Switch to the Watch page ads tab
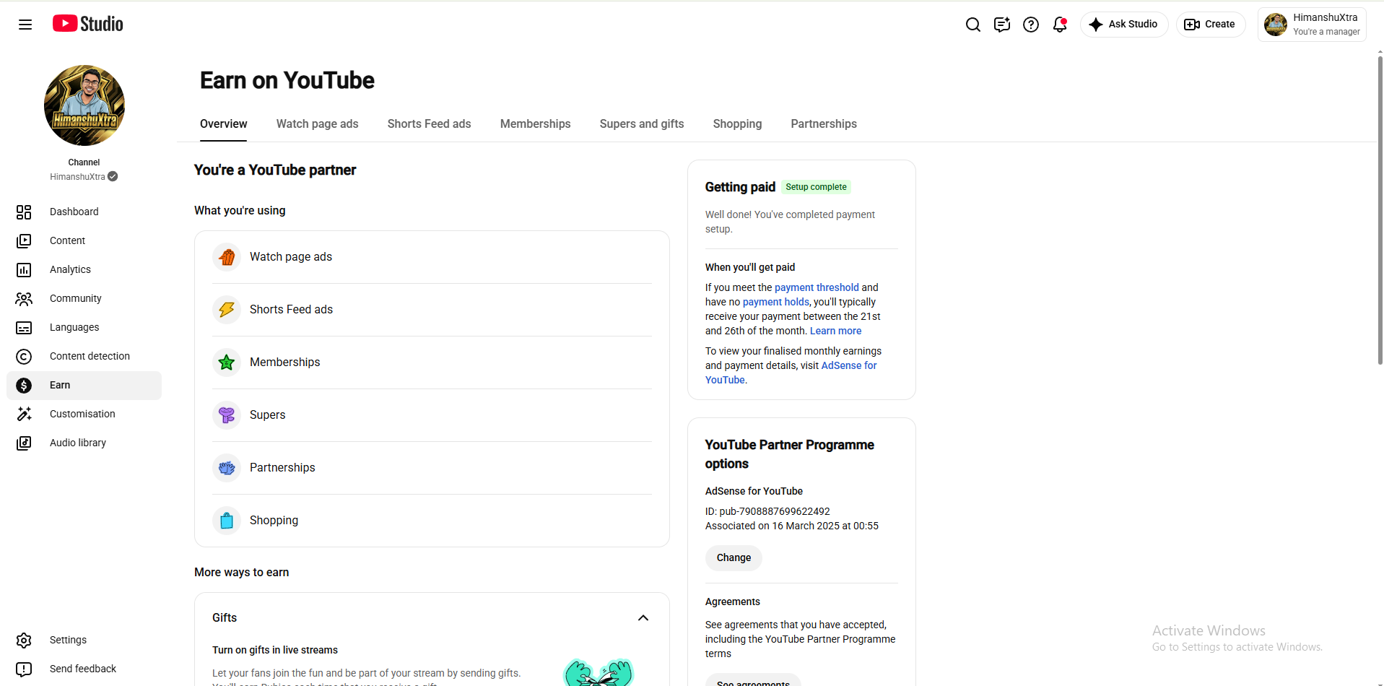 pyautogui.click(x=318, y=124)
